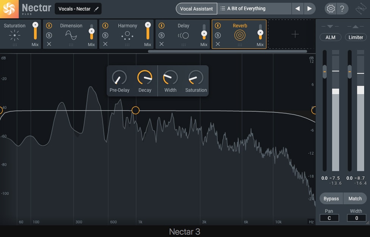The image size is (370, 237).
Task: Solo the Harmony module
Action: 105,35
